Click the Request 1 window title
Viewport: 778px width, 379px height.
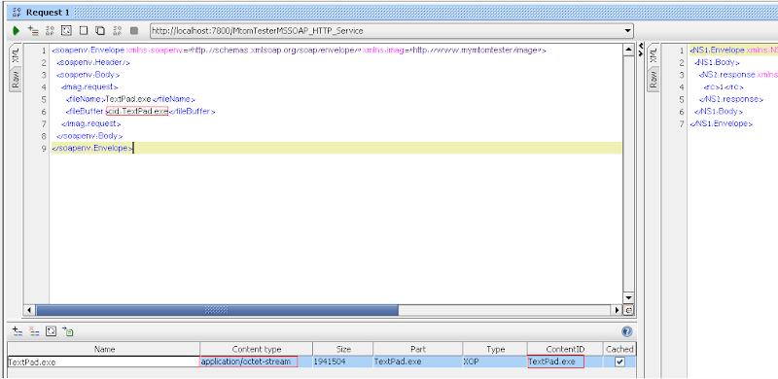tap(48, 13)
